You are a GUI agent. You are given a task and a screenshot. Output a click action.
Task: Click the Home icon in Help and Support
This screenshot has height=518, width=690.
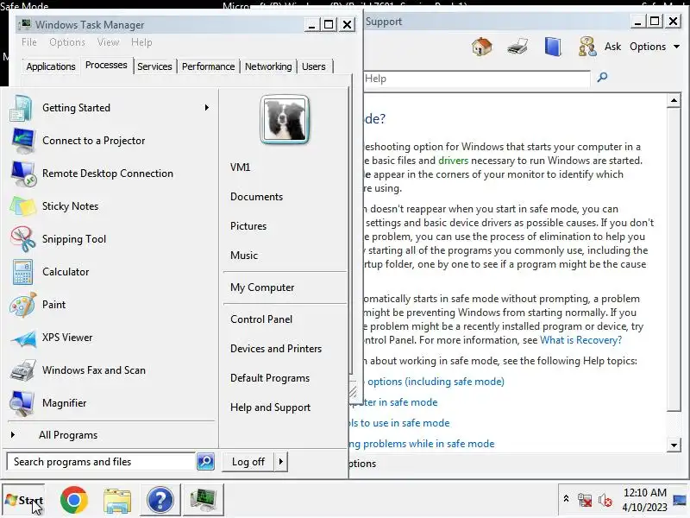[482, 47]
